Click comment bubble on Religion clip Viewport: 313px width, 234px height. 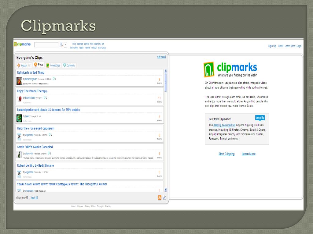click(x=53, y=79)
